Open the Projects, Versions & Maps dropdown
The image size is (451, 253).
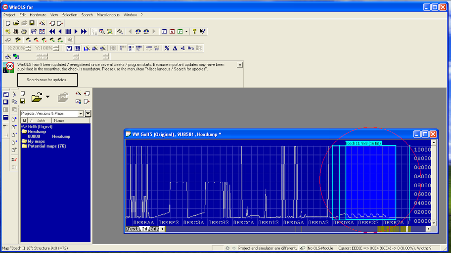[x=81, y=113]
